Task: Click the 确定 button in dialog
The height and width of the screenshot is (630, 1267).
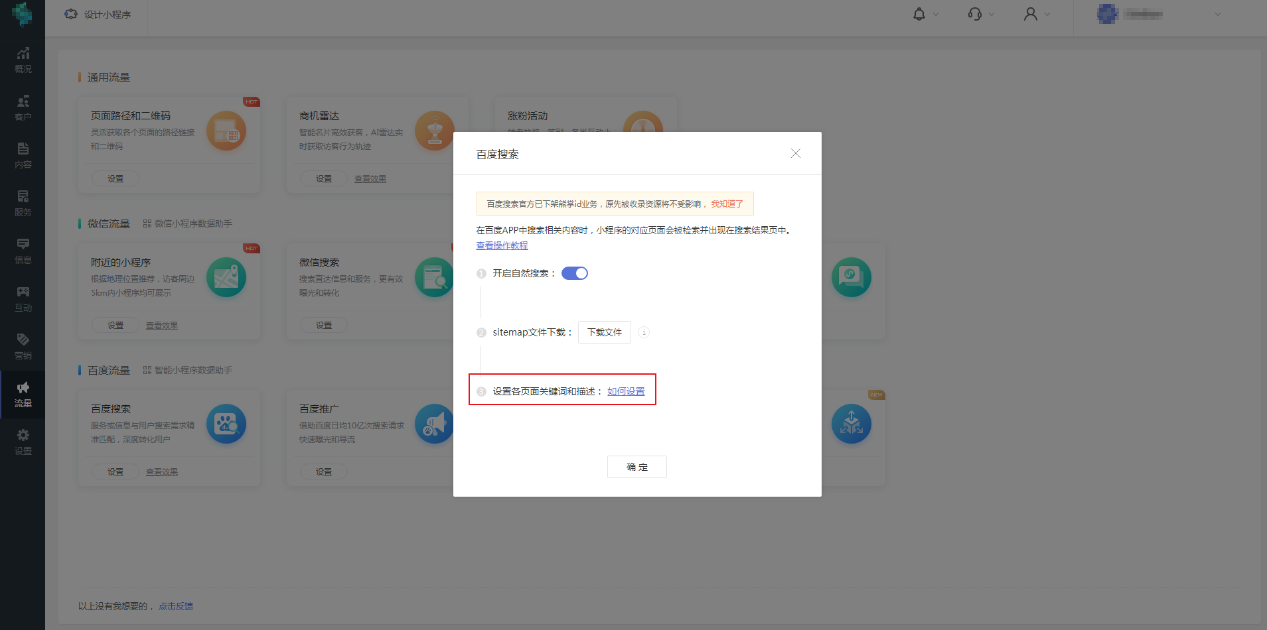Action: 636,467
